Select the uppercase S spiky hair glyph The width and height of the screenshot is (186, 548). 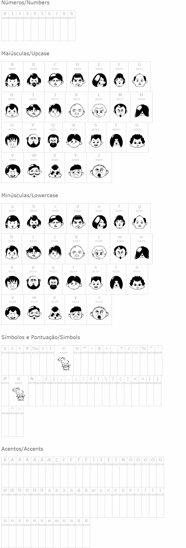pos(96,141)
